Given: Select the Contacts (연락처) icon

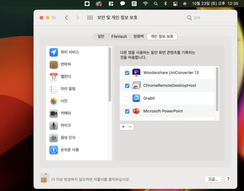Looking at the screenshot, I should [54, 64].
